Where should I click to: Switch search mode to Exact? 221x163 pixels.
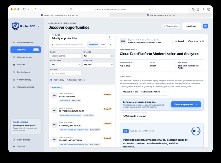click(103, 45)
